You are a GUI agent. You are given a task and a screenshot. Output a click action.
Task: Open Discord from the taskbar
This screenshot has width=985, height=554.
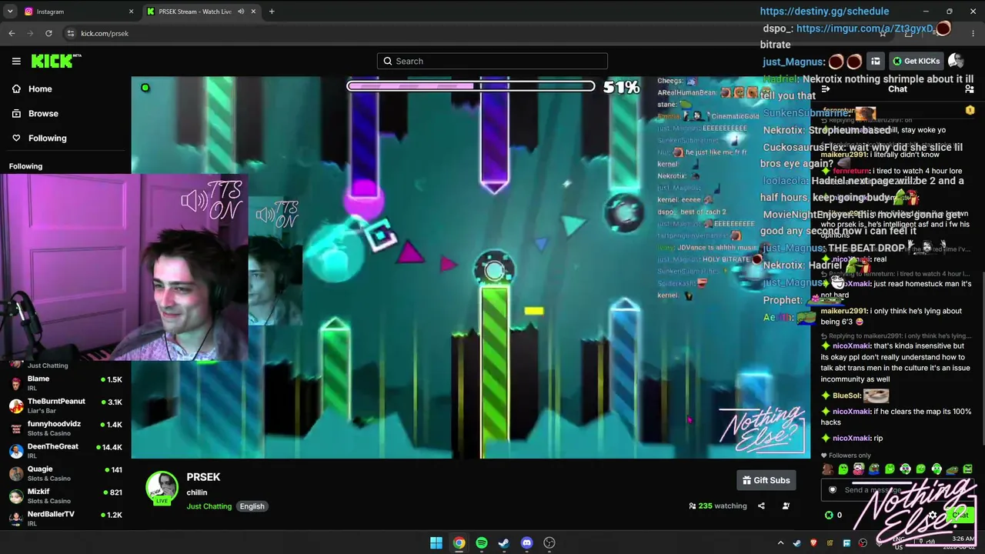pos(526,543)
